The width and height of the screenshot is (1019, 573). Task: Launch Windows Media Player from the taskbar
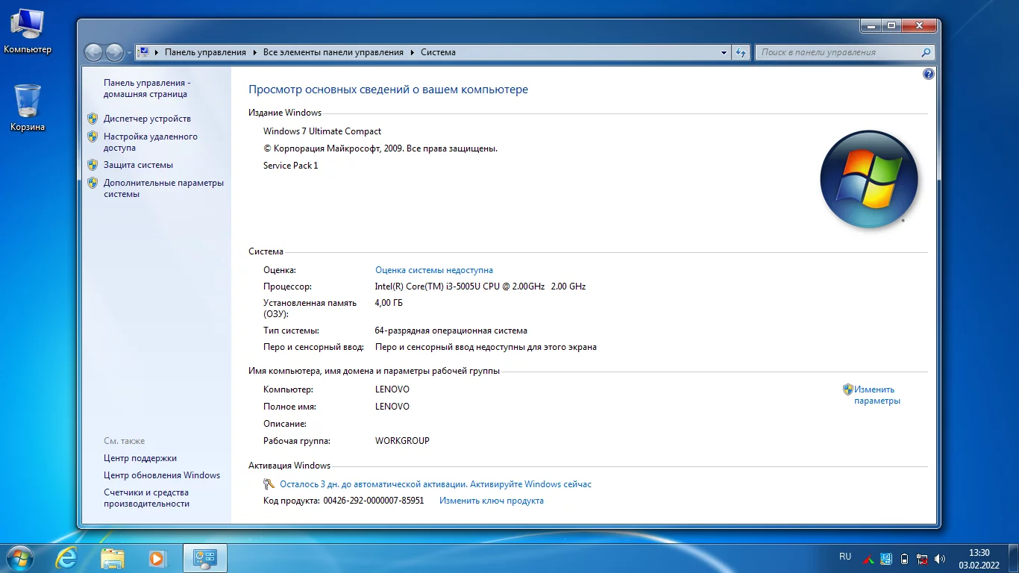click(x=157, y=558)
